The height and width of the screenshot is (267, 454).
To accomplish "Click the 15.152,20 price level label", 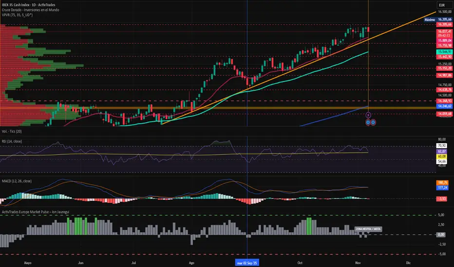I will 444,68.
